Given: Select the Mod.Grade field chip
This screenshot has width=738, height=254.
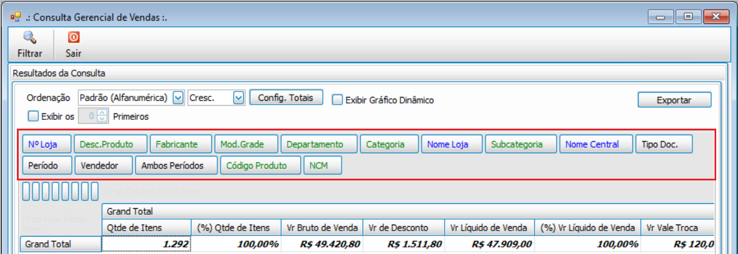Looking at the screenshot, I should coord(246,144).
